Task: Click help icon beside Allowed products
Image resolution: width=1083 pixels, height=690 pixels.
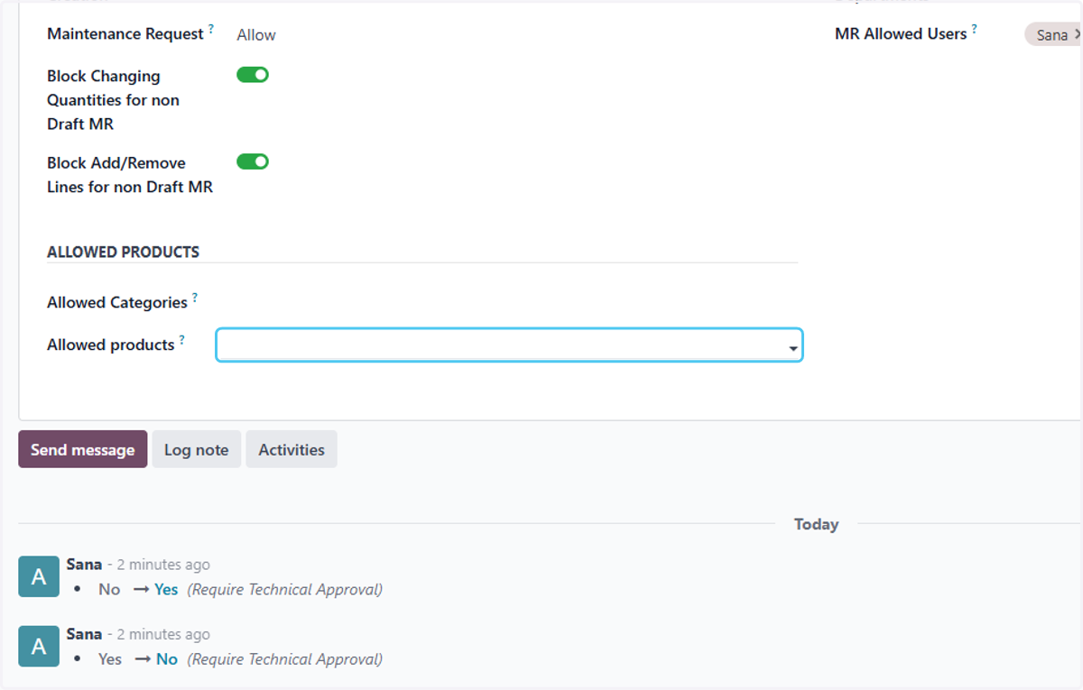Action: click(181, 340)
